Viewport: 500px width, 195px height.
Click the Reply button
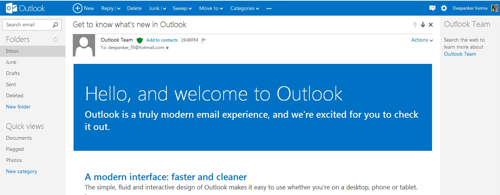coord(107,8)
